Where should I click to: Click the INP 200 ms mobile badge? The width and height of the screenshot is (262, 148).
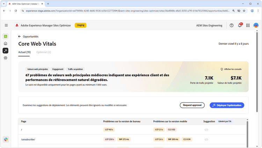pyautogui.click(x=173, y=139)
